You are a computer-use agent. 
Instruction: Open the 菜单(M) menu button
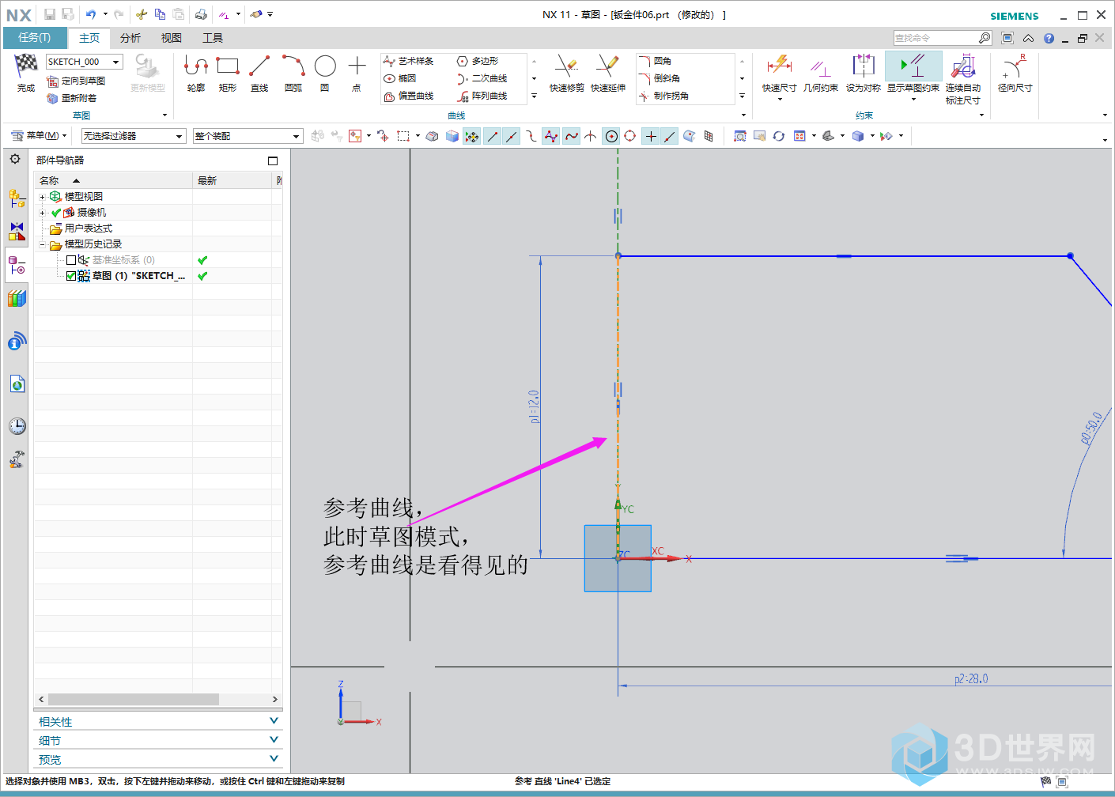pos(39,136)
